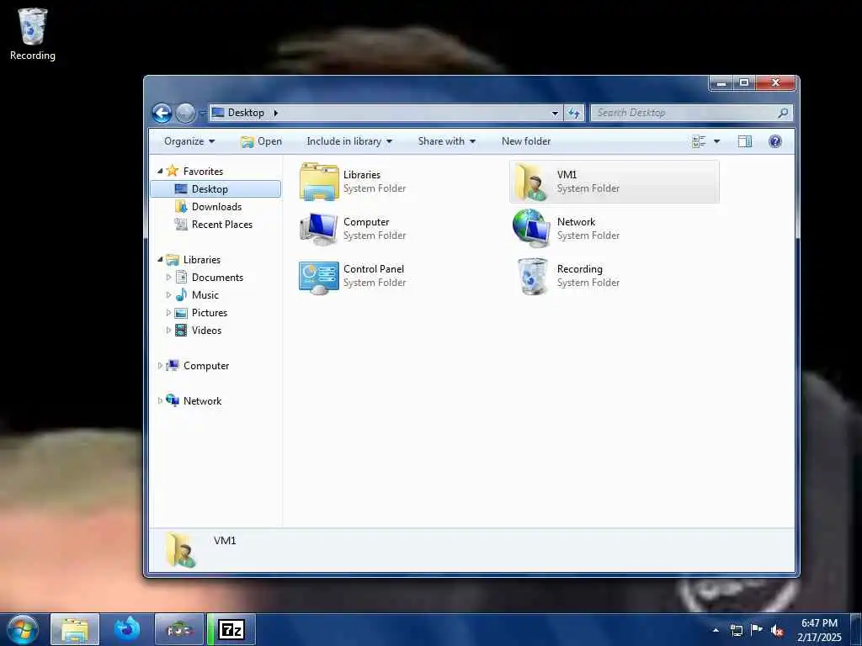This screenshot has height=646, width=862.
Task: Open Action Center flag icon
Action: coord(757,629)
